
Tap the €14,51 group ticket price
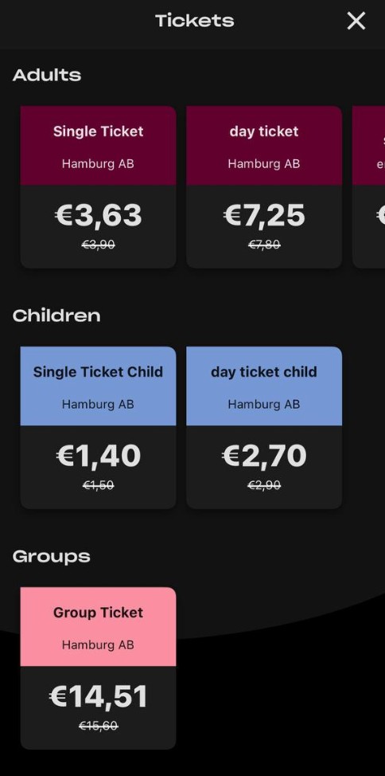(98, 697)
